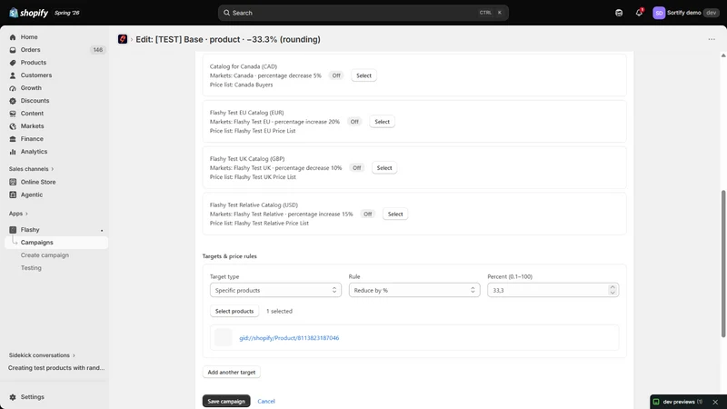Click the '1 selected' text

click(x=279, y=311)
